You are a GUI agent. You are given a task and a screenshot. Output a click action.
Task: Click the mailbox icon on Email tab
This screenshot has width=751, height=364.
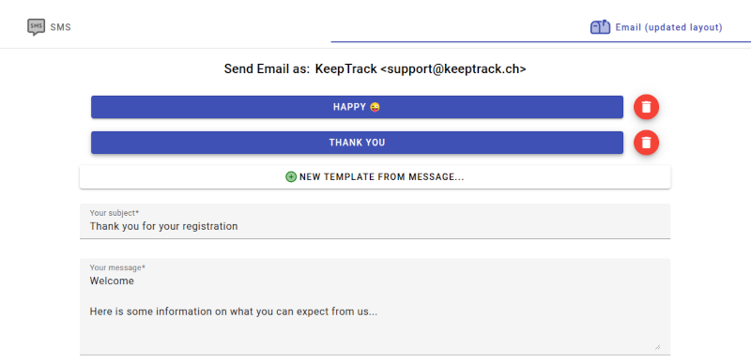600,27
